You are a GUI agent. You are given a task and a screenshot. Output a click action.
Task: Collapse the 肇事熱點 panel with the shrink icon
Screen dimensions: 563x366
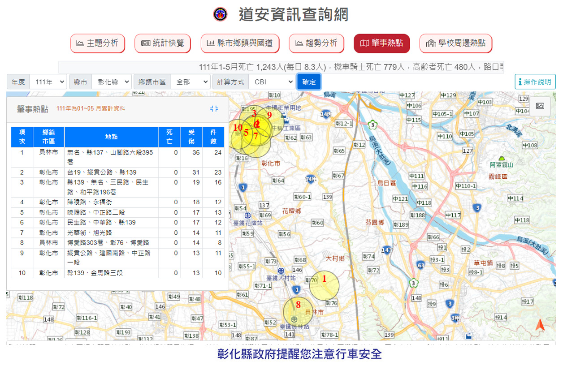tap(214, 108)
